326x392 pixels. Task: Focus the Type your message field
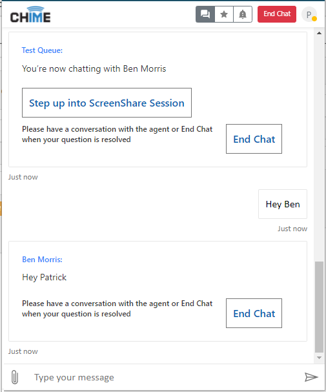(x=165, y=377)
